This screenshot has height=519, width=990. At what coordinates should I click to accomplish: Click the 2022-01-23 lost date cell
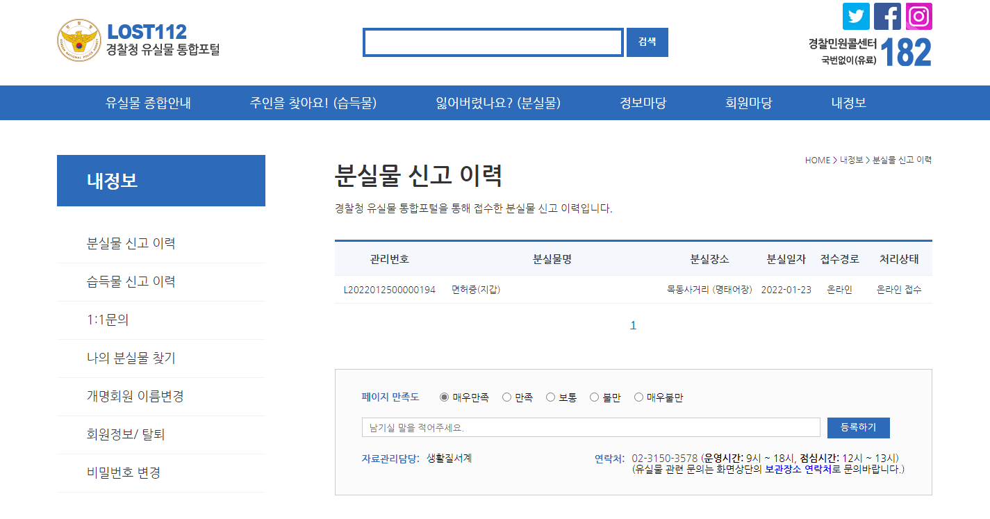coord(786,290)
